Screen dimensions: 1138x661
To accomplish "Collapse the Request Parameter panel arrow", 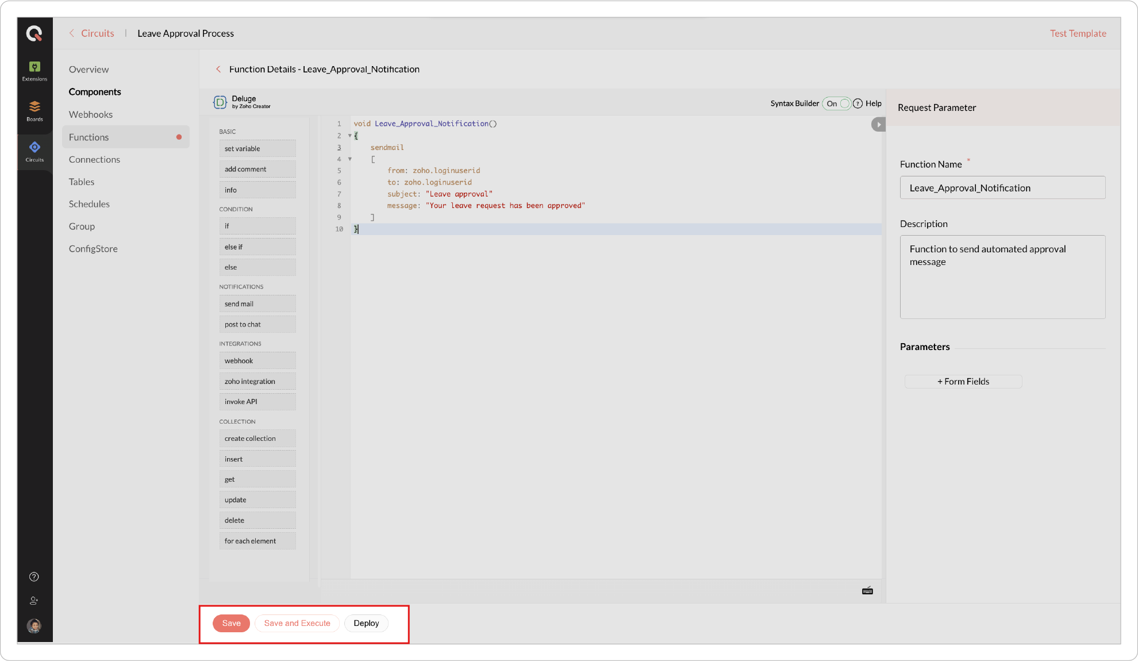I will [x=878, y=124].
